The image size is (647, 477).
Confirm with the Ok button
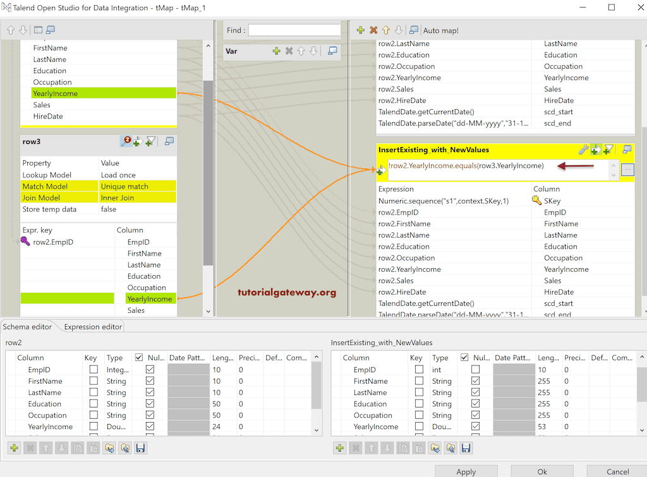pos(541,471)
